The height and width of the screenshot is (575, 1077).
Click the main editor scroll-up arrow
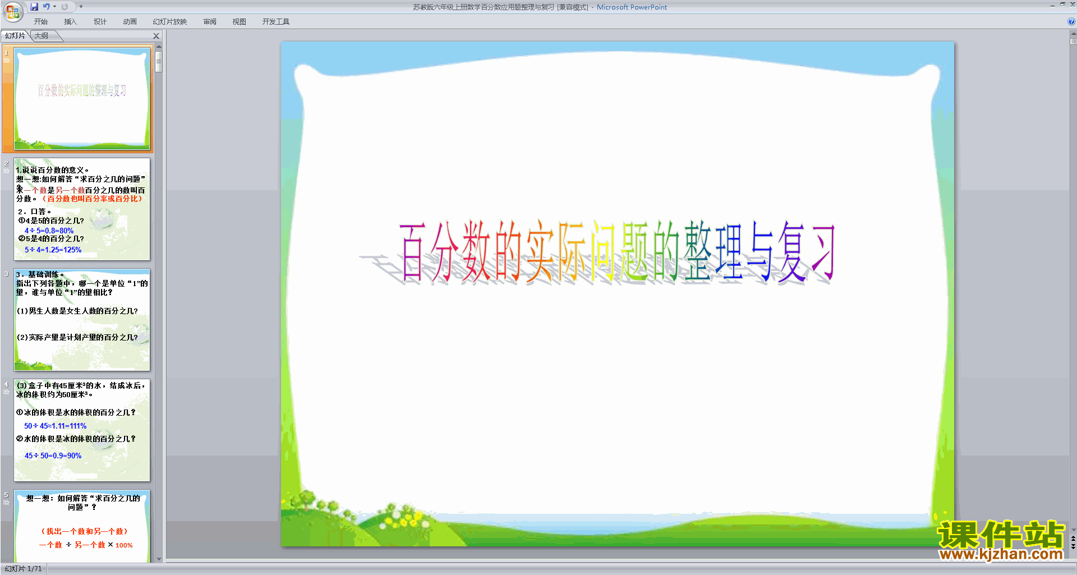[x=1073, y=34]
